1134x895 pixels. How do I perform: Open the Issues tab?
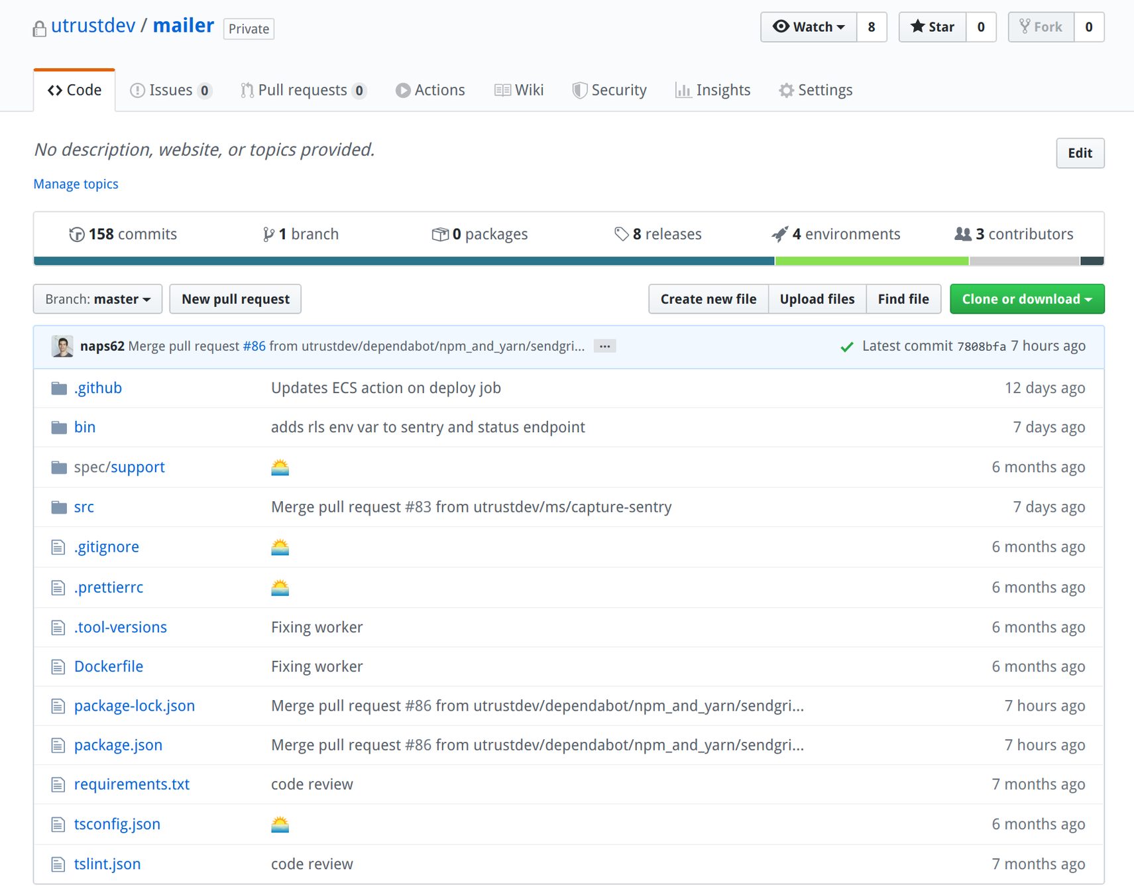(171, 90)
